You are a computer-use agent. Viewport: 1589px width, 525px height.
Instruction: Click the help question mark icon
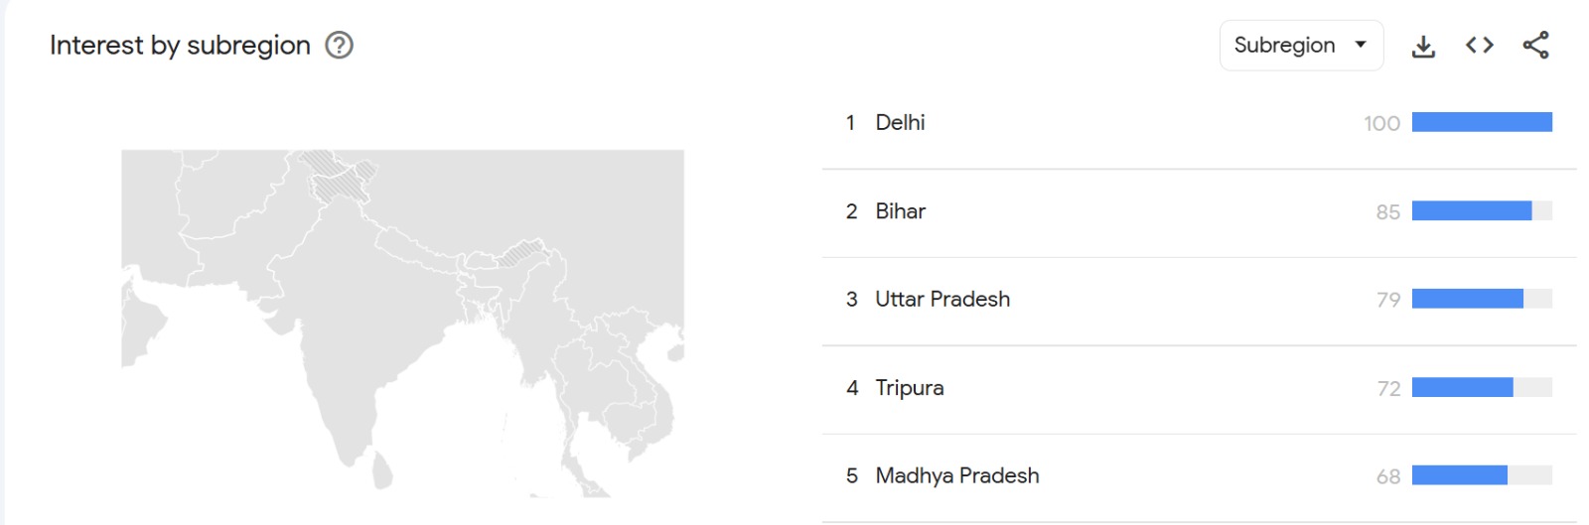(x=339, y=46)
